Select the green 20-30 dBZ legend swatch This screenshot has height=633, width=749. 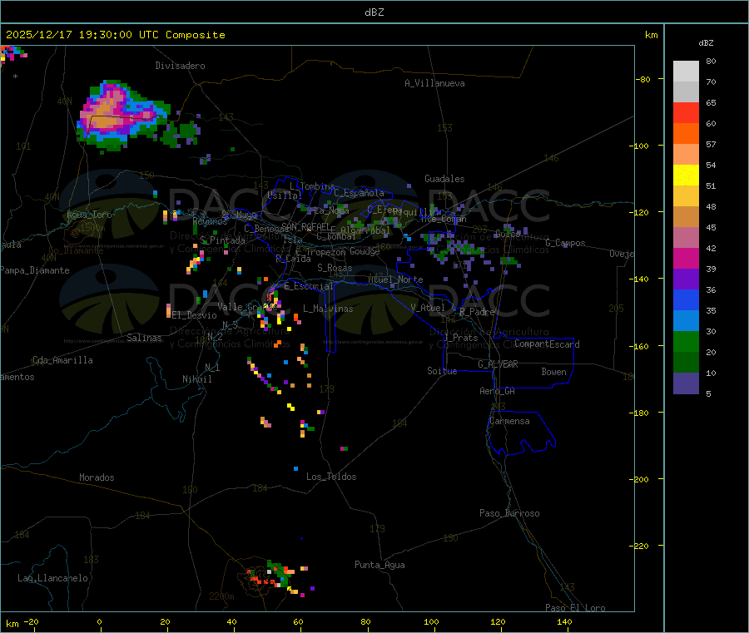(686, 341)
